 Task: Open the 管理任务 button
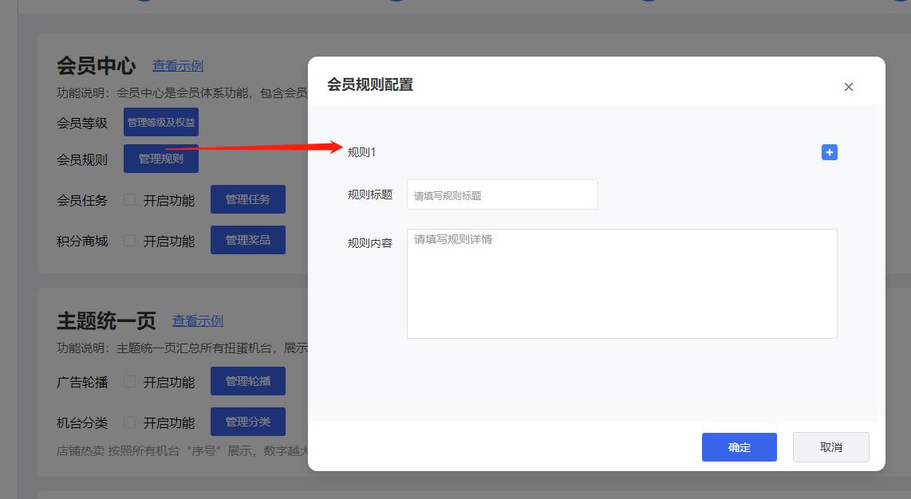[248, 199]
